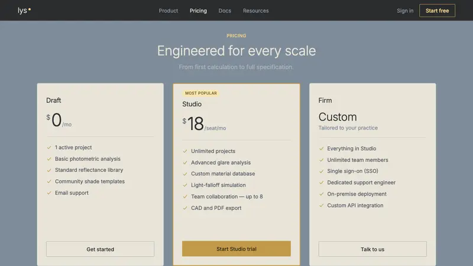Click the 'Dedicated support engineer' text

(x=361, y=183)
